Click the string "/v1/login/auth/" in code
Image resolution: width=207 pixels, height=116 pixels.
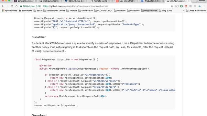pos(94,75)
